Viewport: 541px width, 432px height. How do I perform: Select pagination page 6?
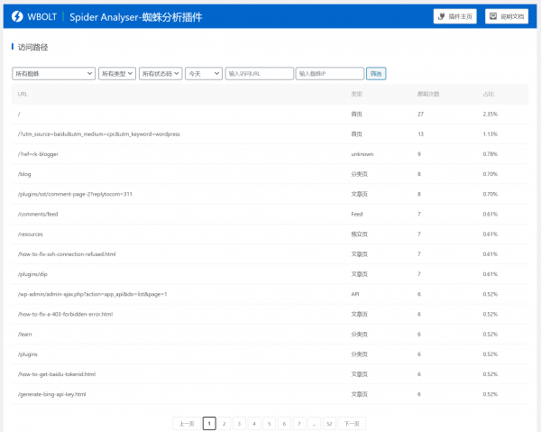(284, 423)
